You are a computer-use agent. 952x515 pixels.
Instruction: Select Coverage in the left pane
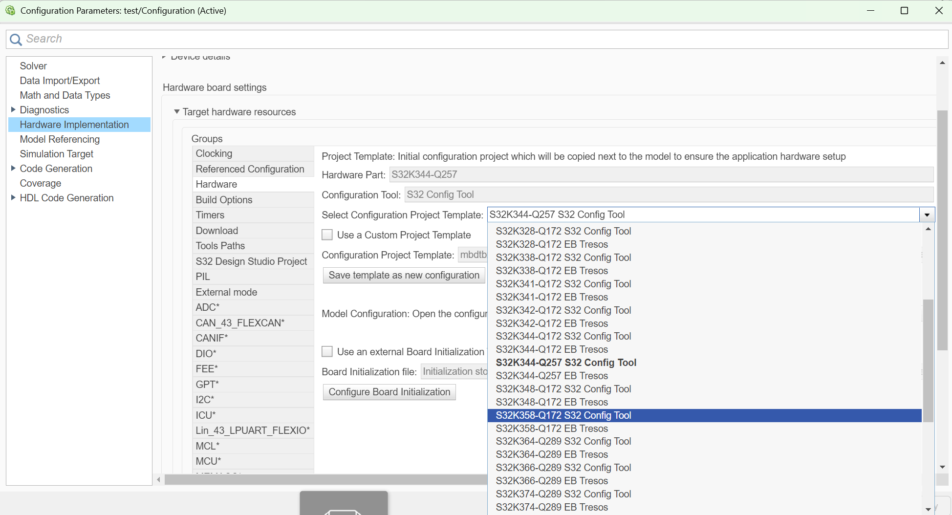tap(41, 183)
